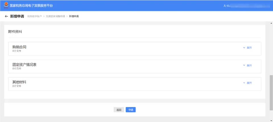Viewport: 273px width, 122px height.
Task: Submit with the blue 申请 button
Action: 131,110
